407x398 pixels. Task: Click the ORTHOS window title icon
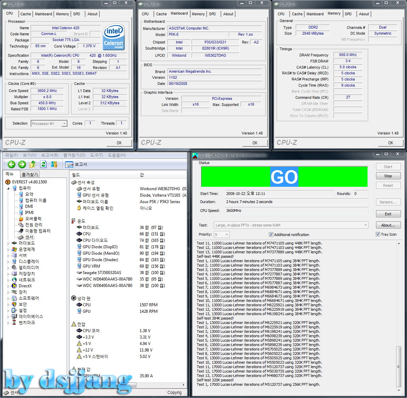pyautogui.click(x=195, y=156)
